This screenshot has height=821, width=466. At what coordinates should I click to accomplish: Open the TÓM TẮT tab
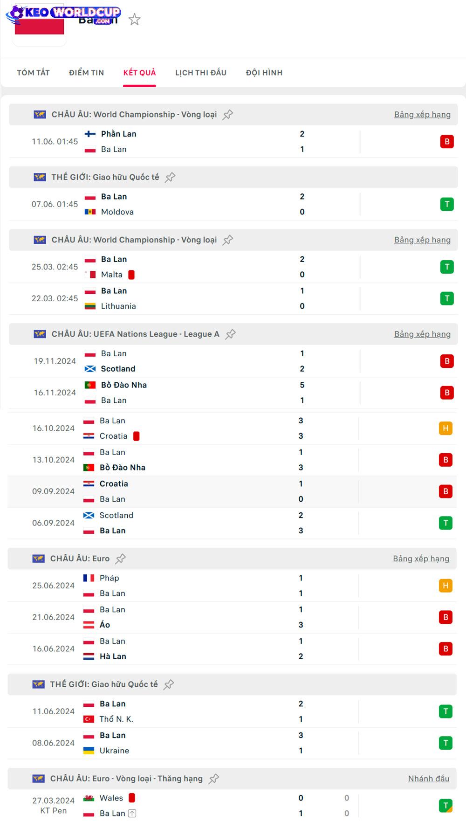(33, 73)
